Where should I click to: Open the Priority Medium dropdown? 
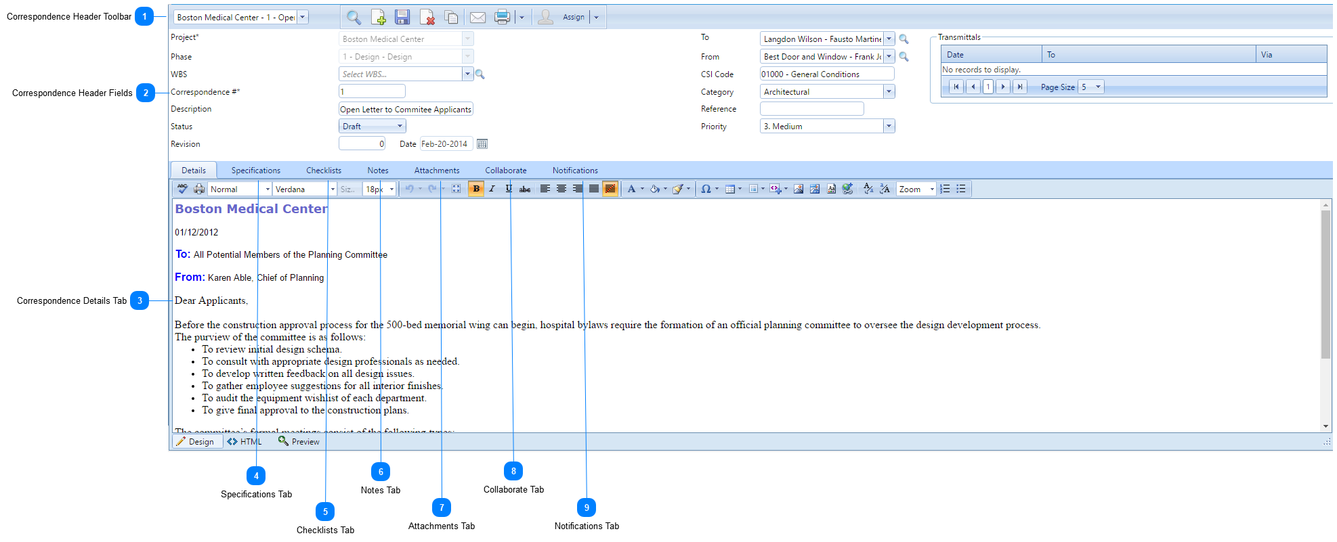[889, 126]
